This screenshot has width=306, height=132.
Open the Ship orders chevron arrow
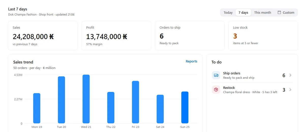290,75
